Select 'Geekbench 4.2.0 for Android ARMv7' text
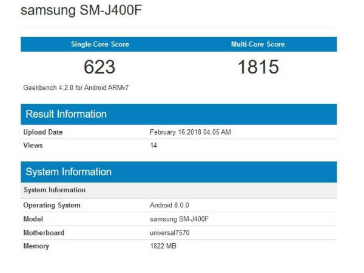Image resolution: width=364 pixels, height=273 pixels. [x=76, y=88]
